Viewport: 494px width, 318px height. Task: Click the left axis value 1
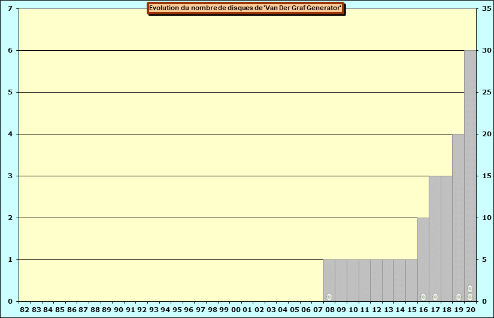coord(10,259)
